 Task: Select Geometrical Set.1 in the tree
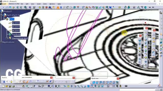(20, 38)
